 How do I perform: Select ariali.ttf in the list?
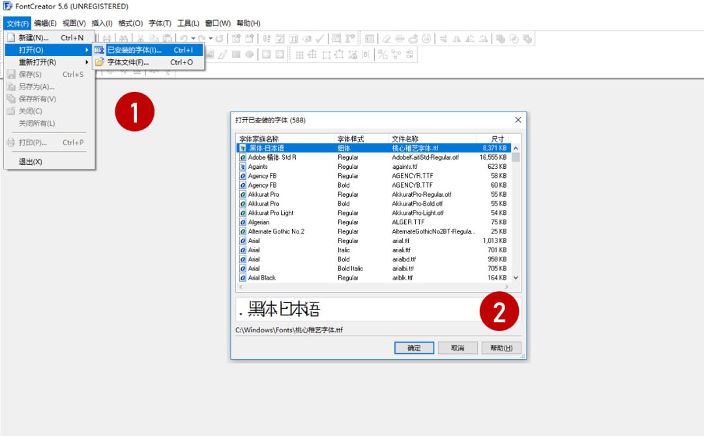[402, 250]
